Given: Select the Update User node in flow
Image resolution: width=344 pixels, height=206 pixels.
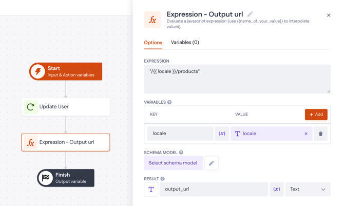Looking at the screenshot, I should [x=66, y=107].
